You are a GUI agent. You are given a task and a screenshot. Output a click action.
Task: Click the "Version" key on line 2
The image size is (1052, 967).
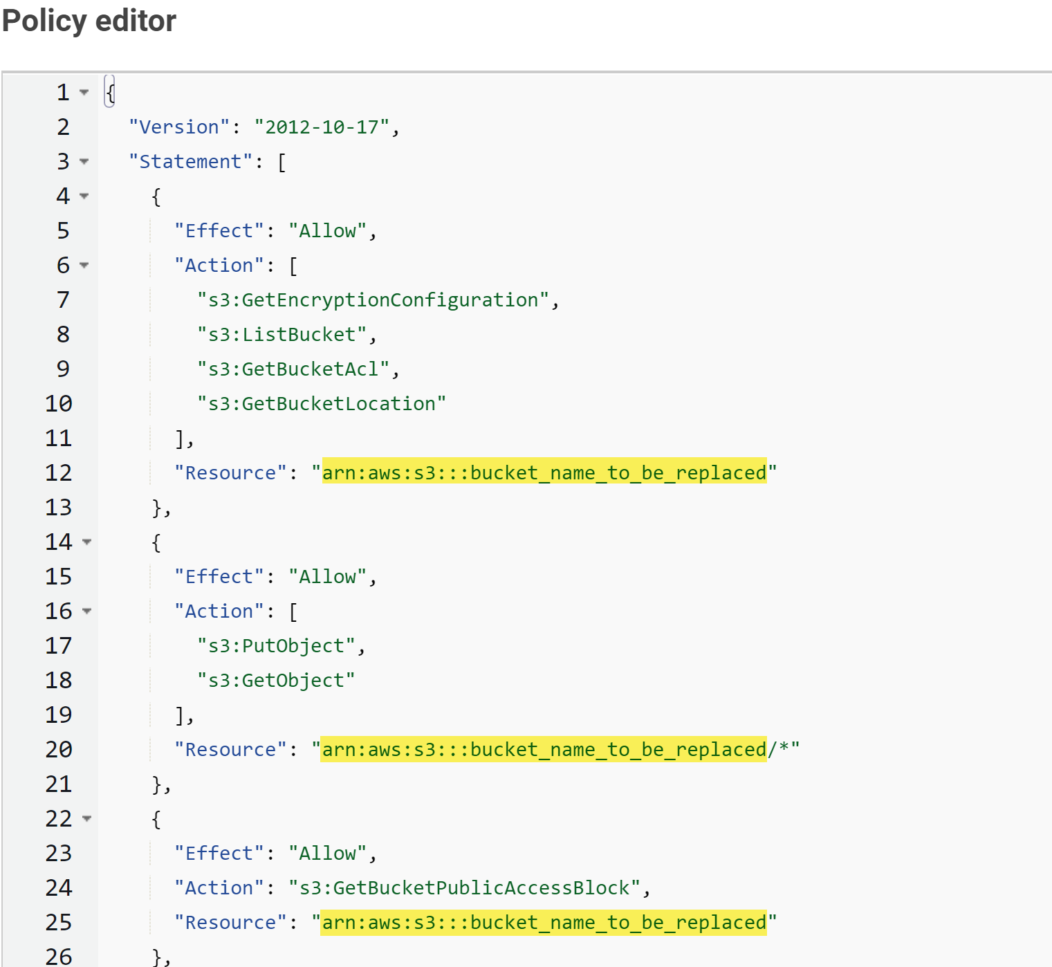179,127
